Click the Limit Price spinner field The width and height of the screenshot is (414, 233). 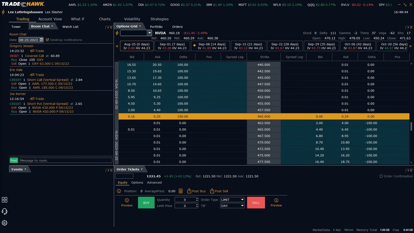pos(186,205)
